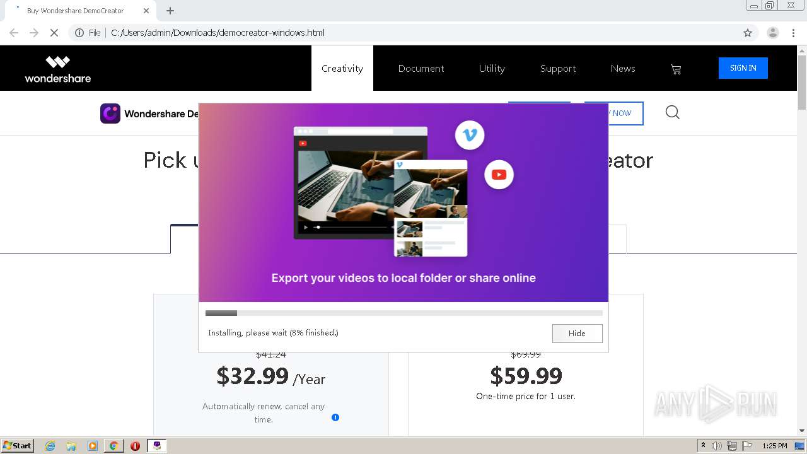The width and height of the screenshot is (807, 454).
Task: Click the browser forward arrow
Action: pyautogui.click(x=34, y=33)
